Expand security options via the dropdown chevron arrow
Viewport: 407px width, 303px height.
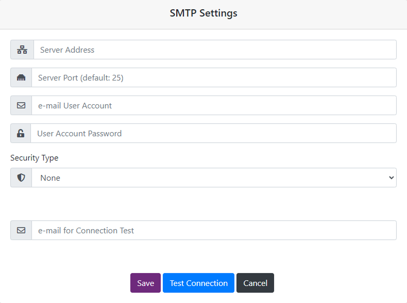[391, 178]
